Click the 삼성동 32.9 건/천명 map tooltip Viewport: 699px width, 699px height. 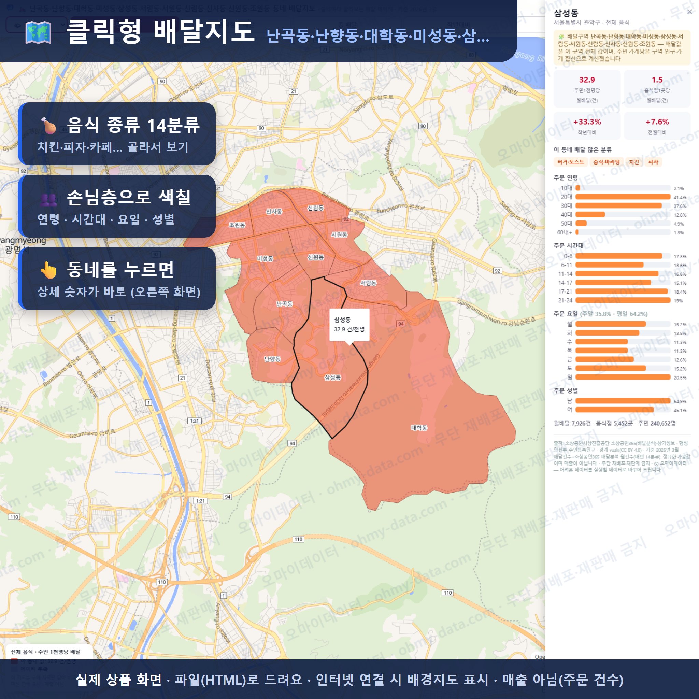pos(349,325)
